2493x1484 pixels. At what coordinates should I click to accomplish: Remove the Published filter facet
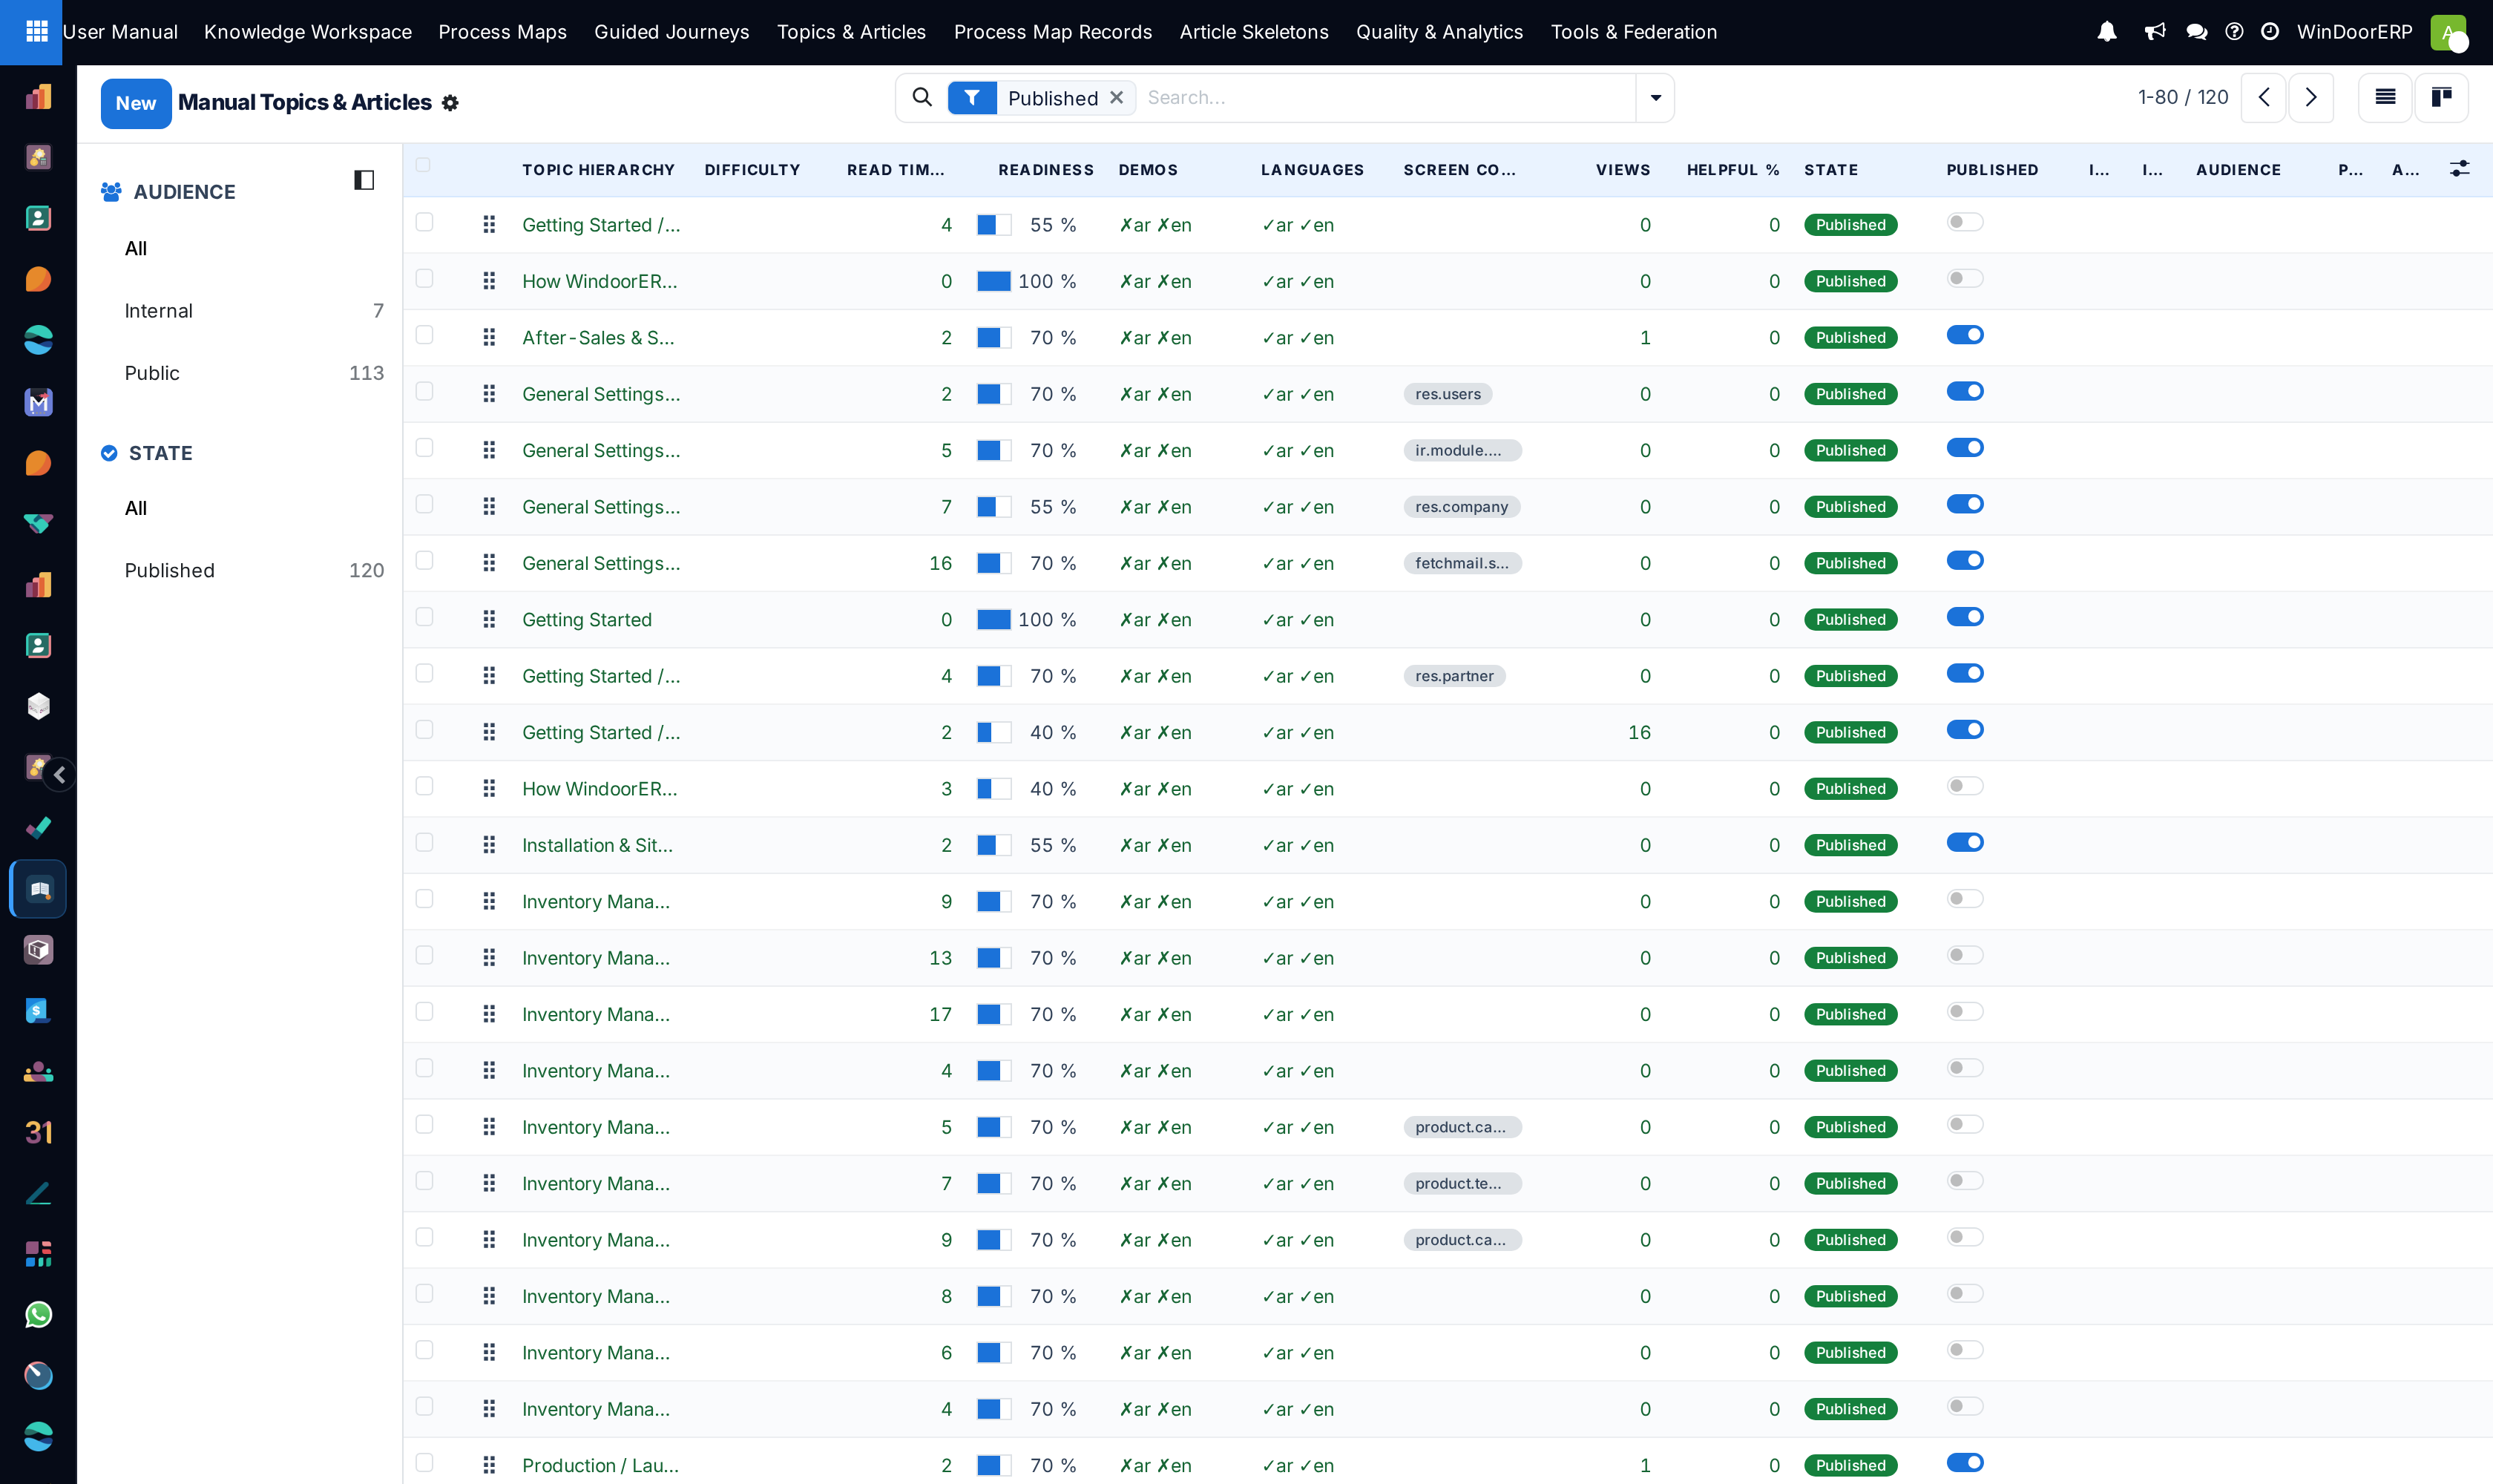pos(1117,97)
